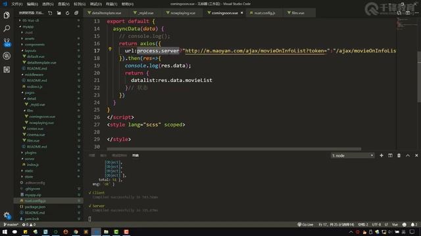
Task: Close the comingsoon.vue editor tab
Action: [241, 13]
